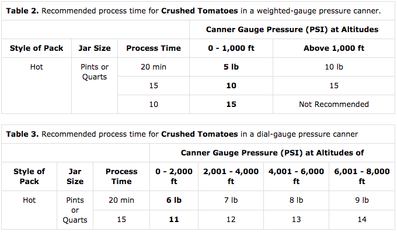Click the 0 - 2,000 ft column header
397x232 pixels.
coord(174,176)
